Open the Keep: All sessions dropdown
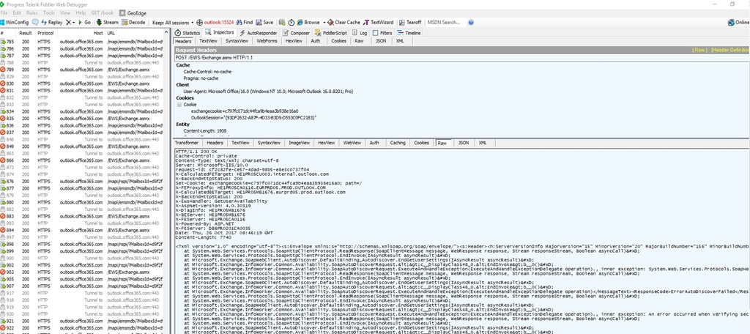This screenshot has height=334, width=750. pos(173,23)
